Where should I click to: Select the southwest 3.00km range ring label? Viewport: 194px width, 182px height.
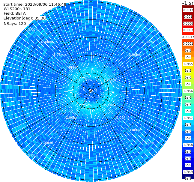59,130
